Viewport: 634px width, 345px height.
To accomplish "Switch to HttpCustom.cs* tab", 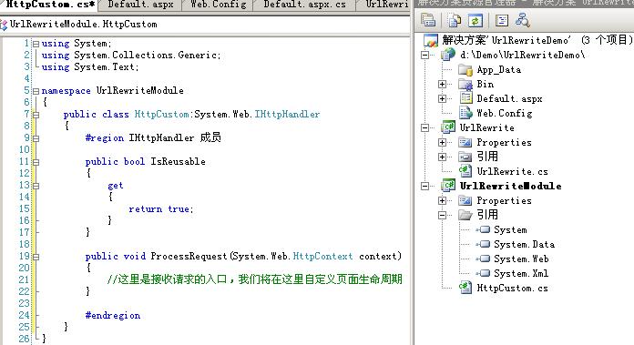I will click(x=50, y=5).
